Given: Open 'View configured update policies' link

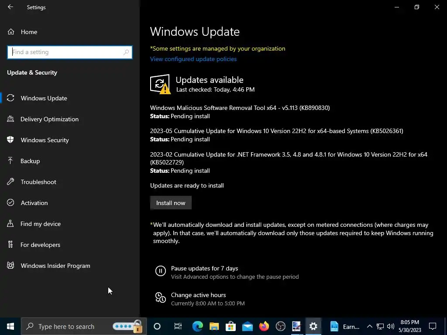Looking at the screenshot, I should point(193,59).
